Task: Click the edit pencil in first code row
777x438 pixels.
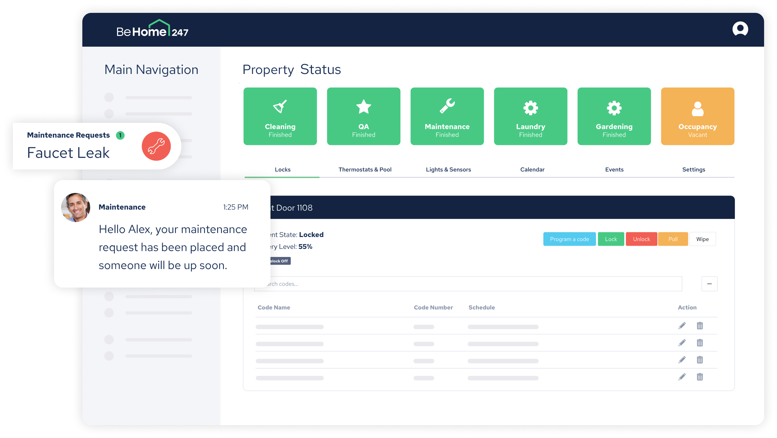Action: pos(682,326)
